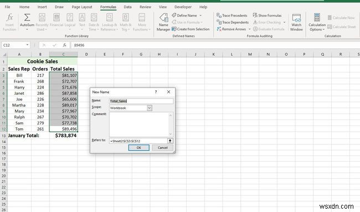Click Cancel in New Name dialog
Screen dimensions: 360x212
pos(162,148)
